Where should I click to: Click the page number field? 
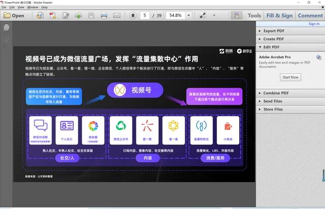(145, 15)
